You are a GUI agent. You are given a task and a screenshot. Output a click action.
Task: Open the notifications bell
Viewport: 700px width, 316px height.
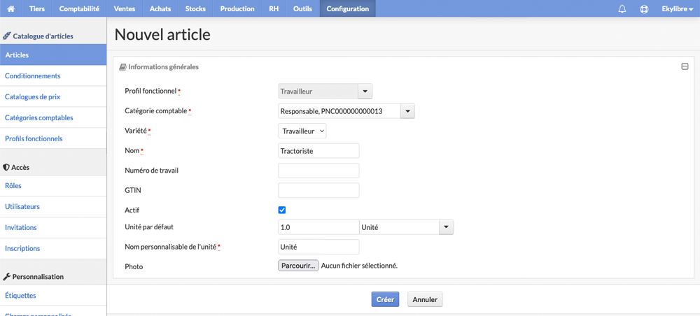(x=622, y=9)
